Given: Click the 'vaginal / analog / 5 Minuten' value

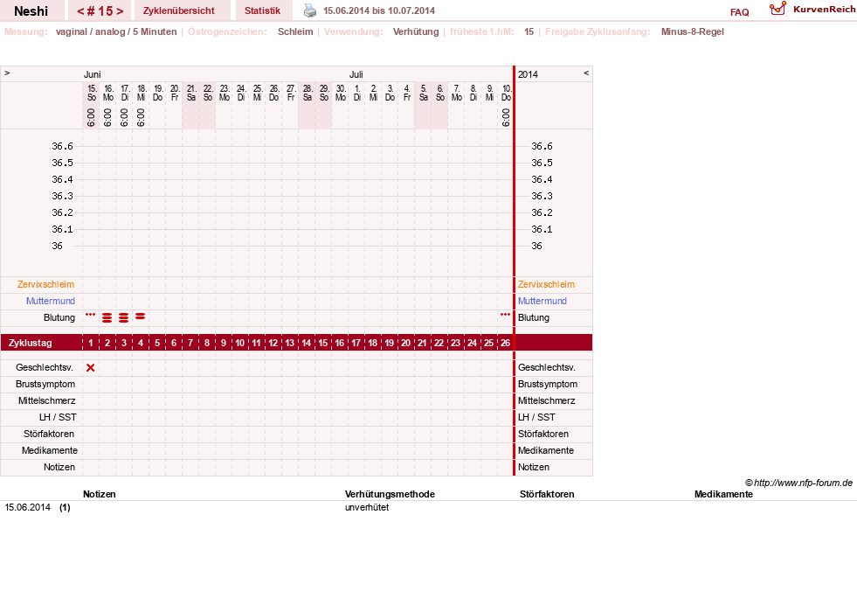Looking at the screenshot, I should pos(116,31).
